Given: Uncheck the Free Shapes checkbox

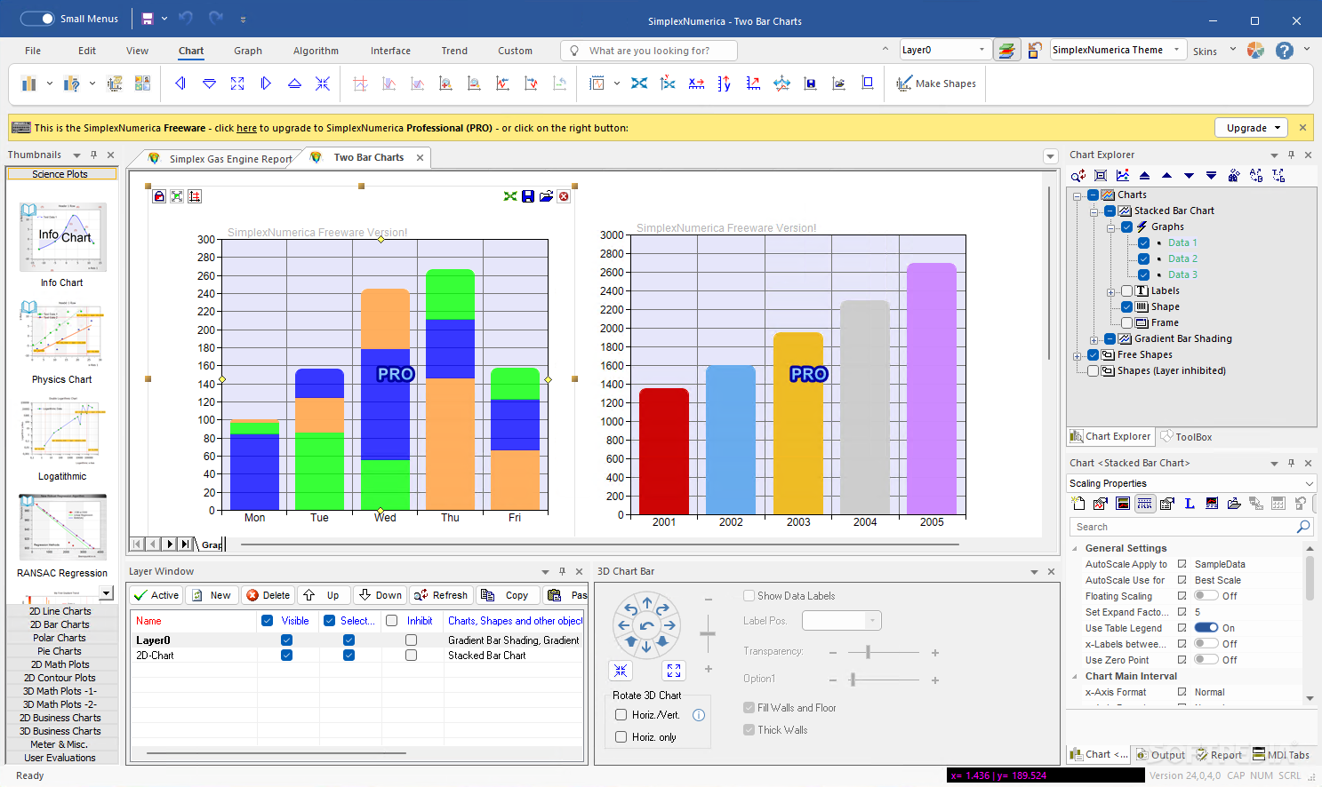Looking at the screenshot, I should (1094, 354).
